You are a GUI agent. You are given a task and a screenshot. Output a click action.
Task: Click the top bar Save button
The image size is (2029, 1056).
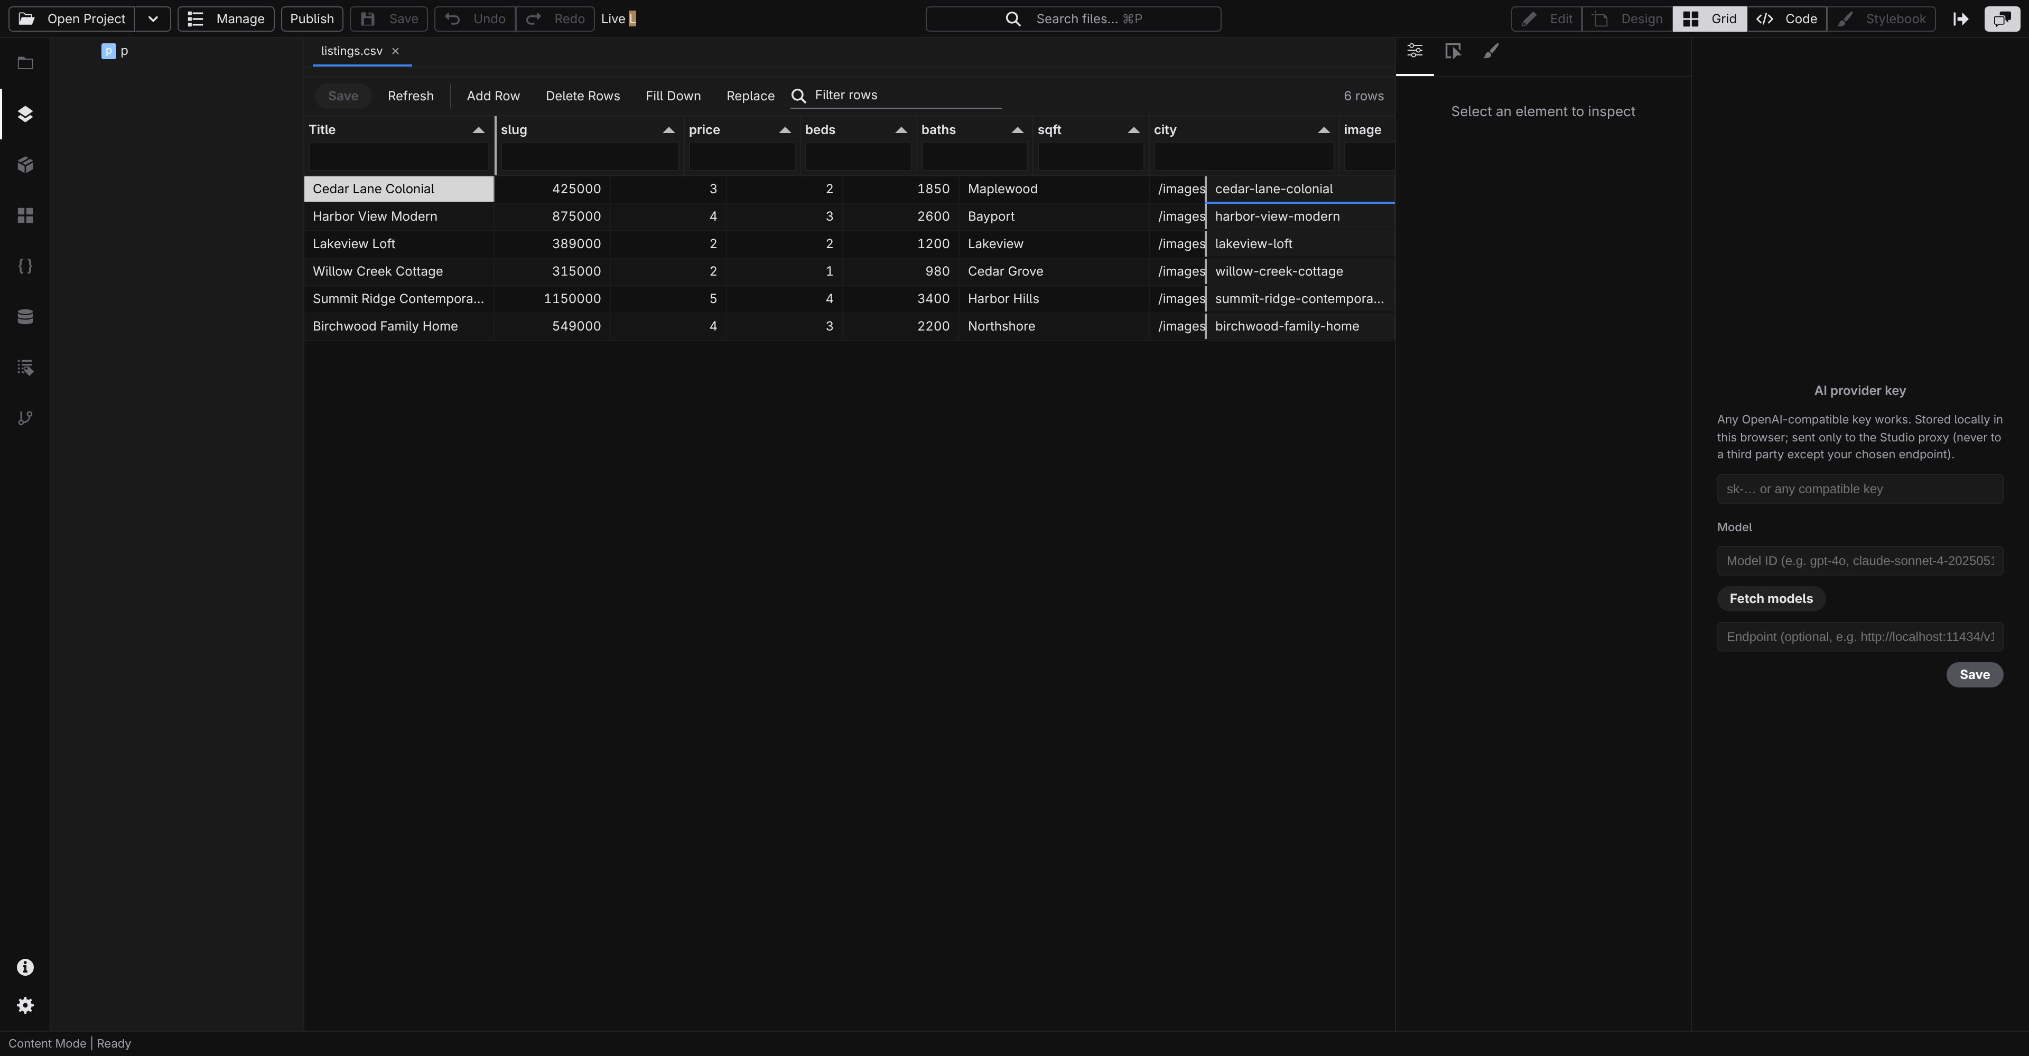tap(389, 19)
